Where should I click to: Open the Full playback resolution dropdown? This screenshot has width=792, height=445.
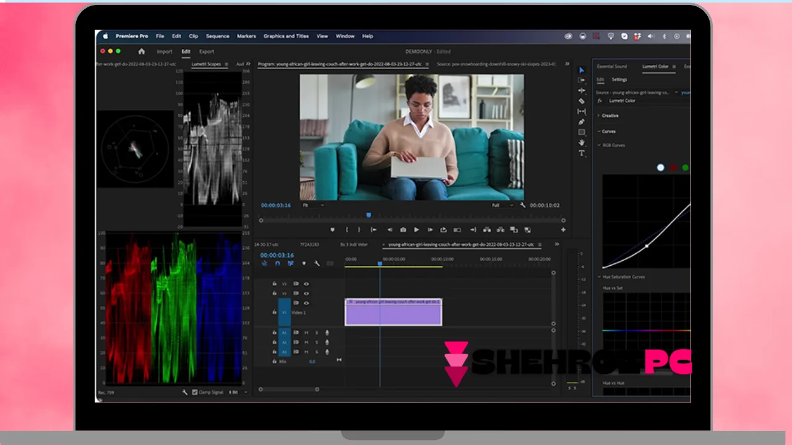click(x=502, y=205)
